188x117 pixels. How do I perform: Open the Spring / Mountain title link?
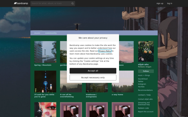(x=43, y=65)
